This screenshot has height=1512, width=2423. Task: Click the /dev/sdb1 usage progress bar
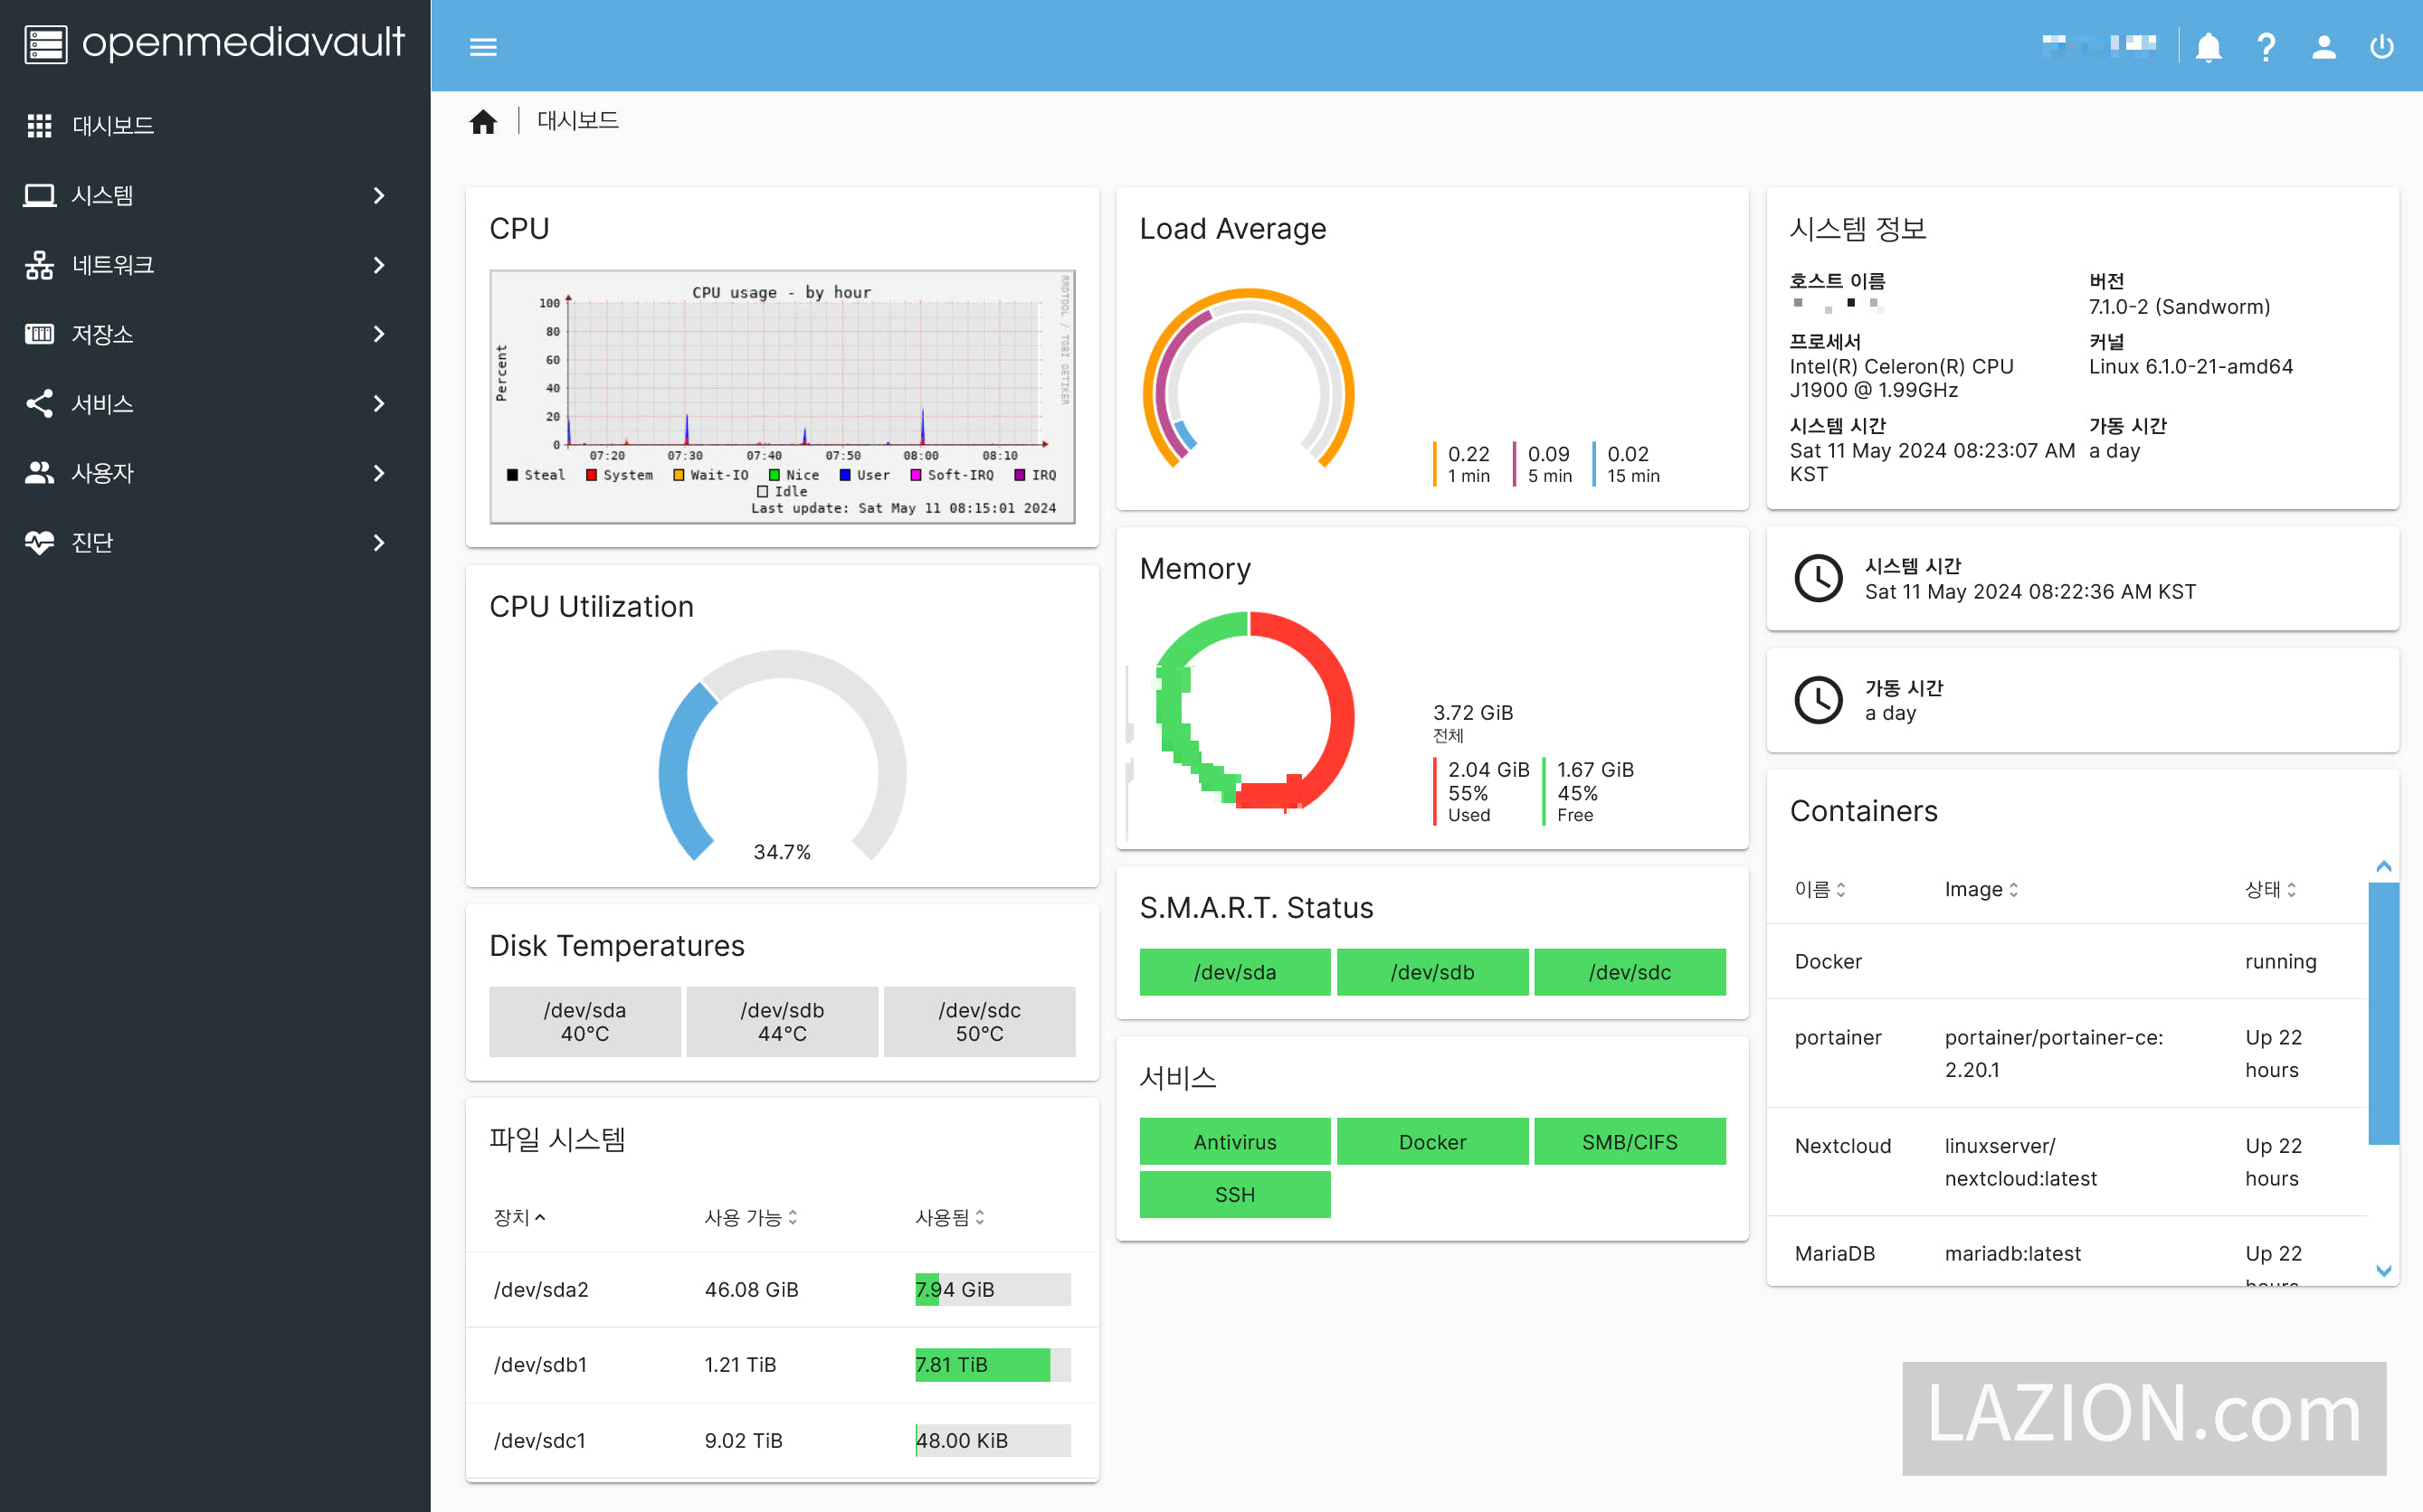coord(992,1364)
